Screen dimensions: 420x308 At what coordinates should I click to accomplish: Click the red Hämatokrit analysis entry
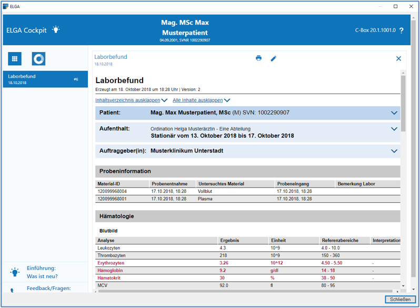coord(109,278)
